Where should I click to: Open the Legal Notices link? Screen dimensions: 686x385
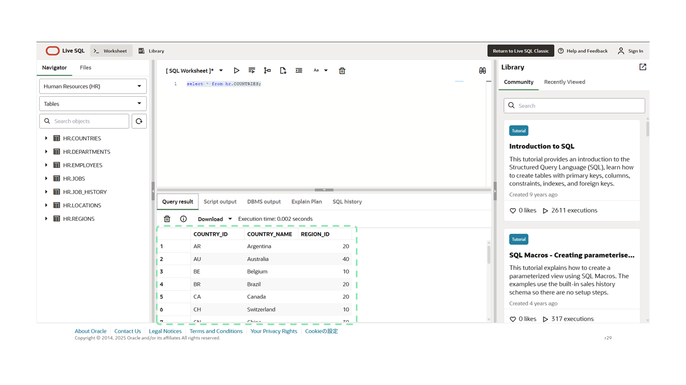pos(165,331)
